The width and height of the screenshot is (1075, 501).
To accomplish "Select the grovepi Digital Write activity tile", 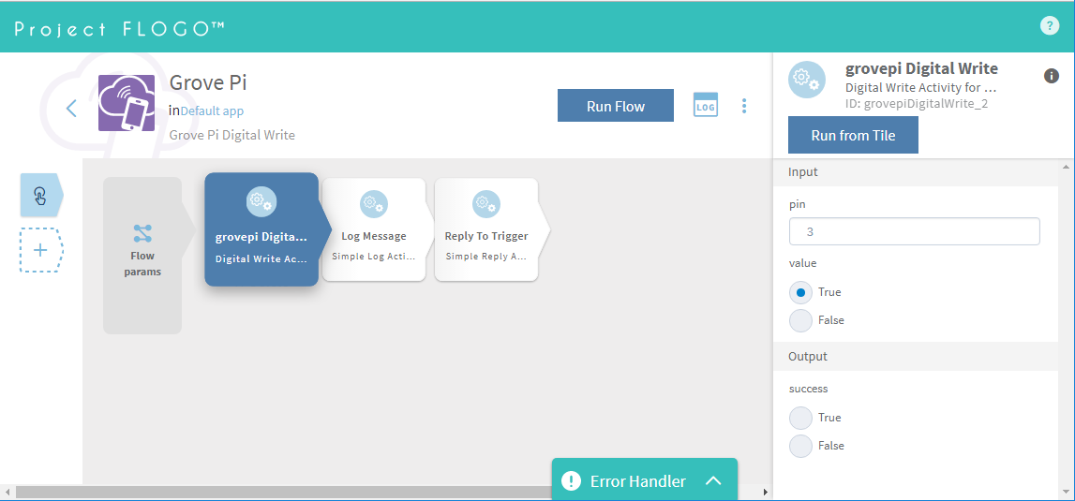I will point(261,229).
